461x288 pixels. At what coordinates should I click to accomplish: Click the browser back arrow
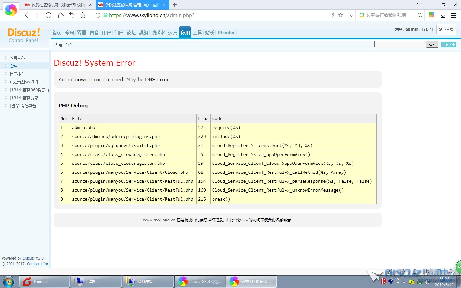pyautogui.click(x=27, y=15)
